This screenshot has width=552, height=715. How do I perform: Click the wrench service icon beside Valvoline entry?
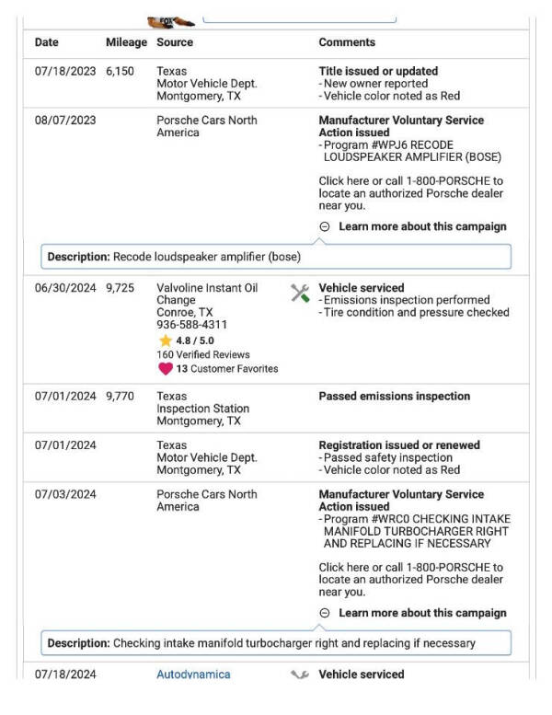pos(300,294)
